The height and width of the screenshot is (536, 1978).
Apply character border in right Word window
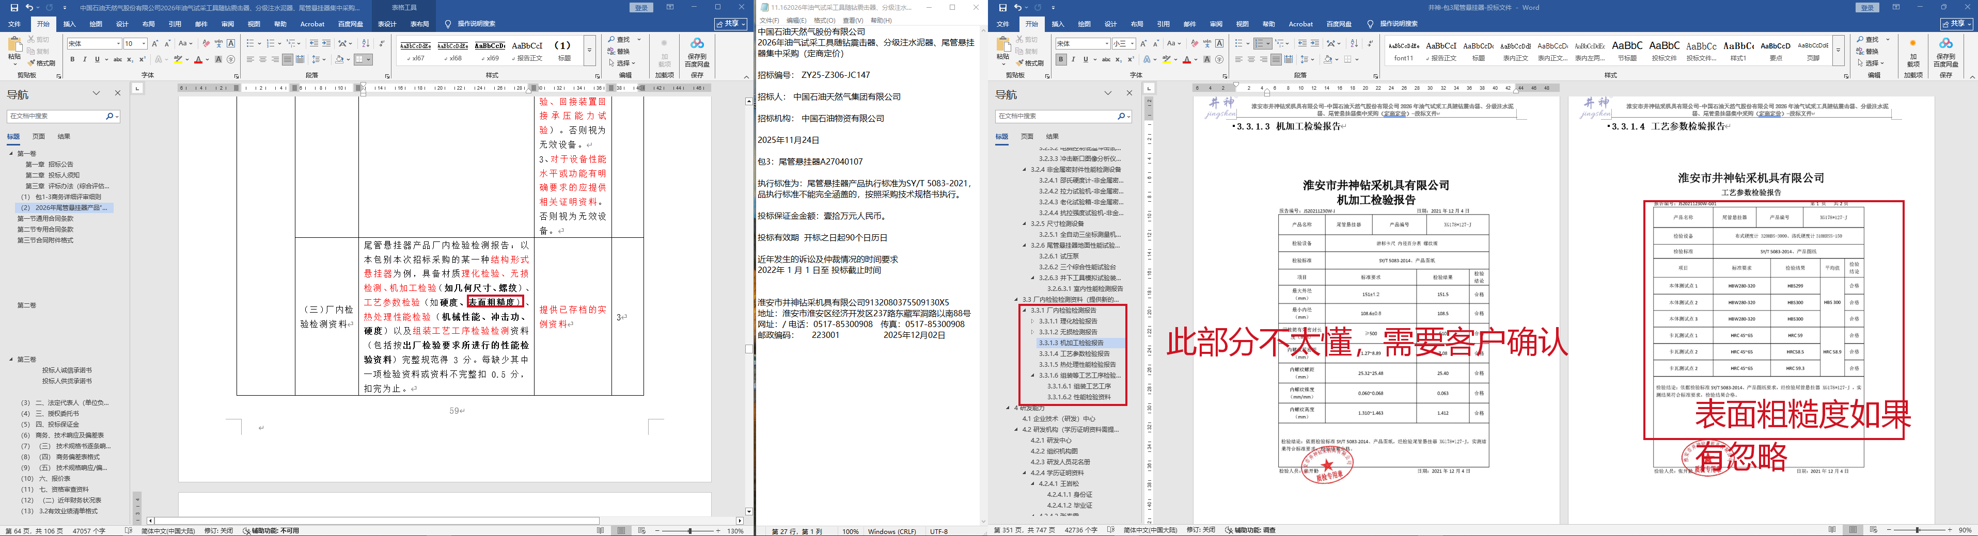pyautogui.click(x=1219, y=44)
